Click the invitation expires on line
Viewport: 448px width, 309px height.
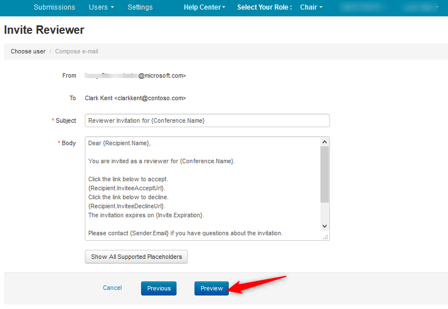pyautogui.click(x=146, y=215)
